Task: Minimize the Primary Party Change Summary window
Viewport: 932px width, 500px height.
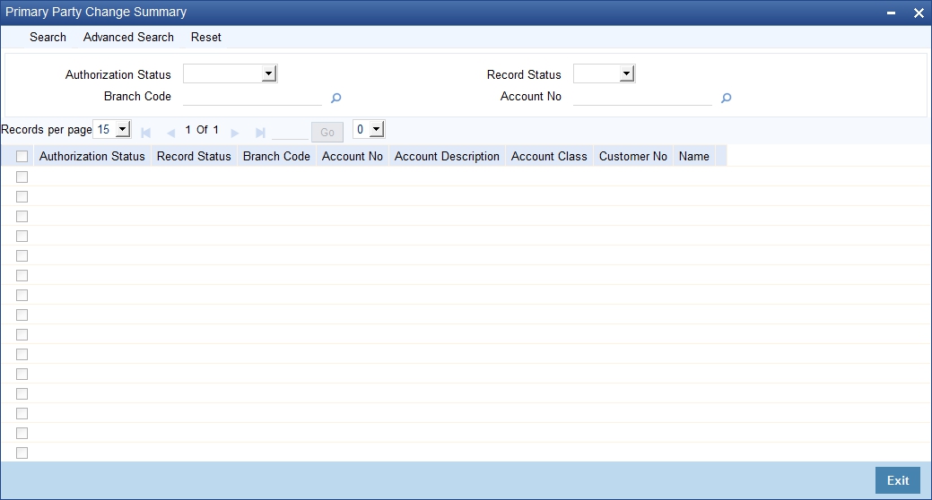Action: [x=891, y=13]
